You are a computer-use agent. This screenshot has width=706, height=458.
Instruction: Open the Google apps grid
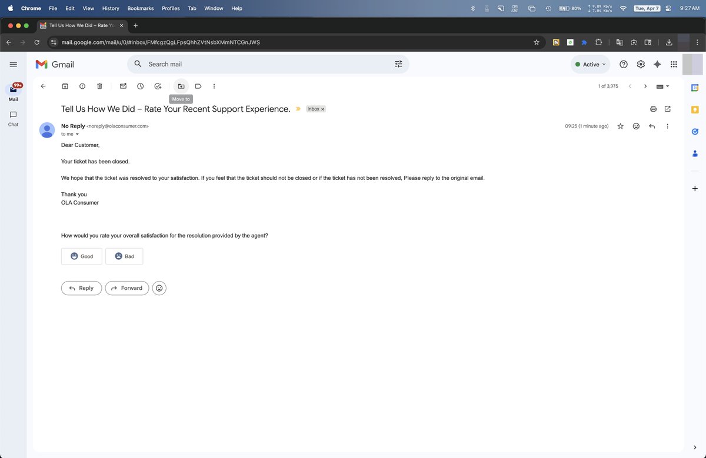click(674, 64)
